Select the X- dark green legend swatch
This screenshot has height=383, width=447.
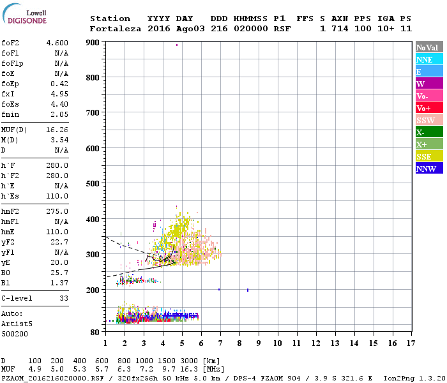(x=429, y=132)
